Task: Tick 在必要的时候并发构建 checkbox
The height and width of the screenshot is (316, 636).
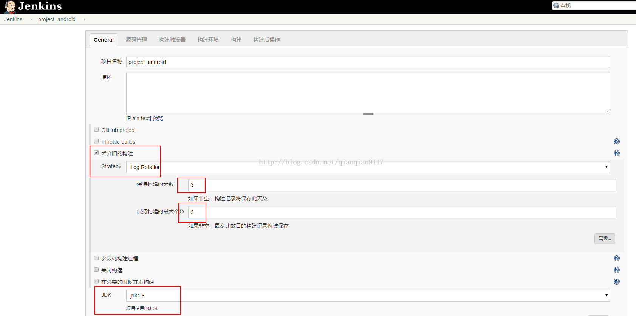Action: point(96,281)
